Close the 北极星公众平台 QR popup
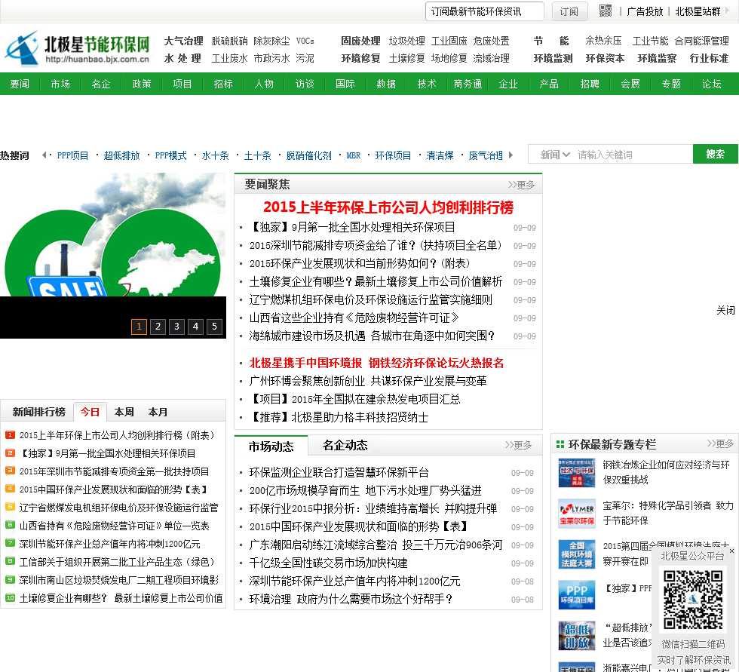This screenshot has width=739, height=672. point(731,551)
